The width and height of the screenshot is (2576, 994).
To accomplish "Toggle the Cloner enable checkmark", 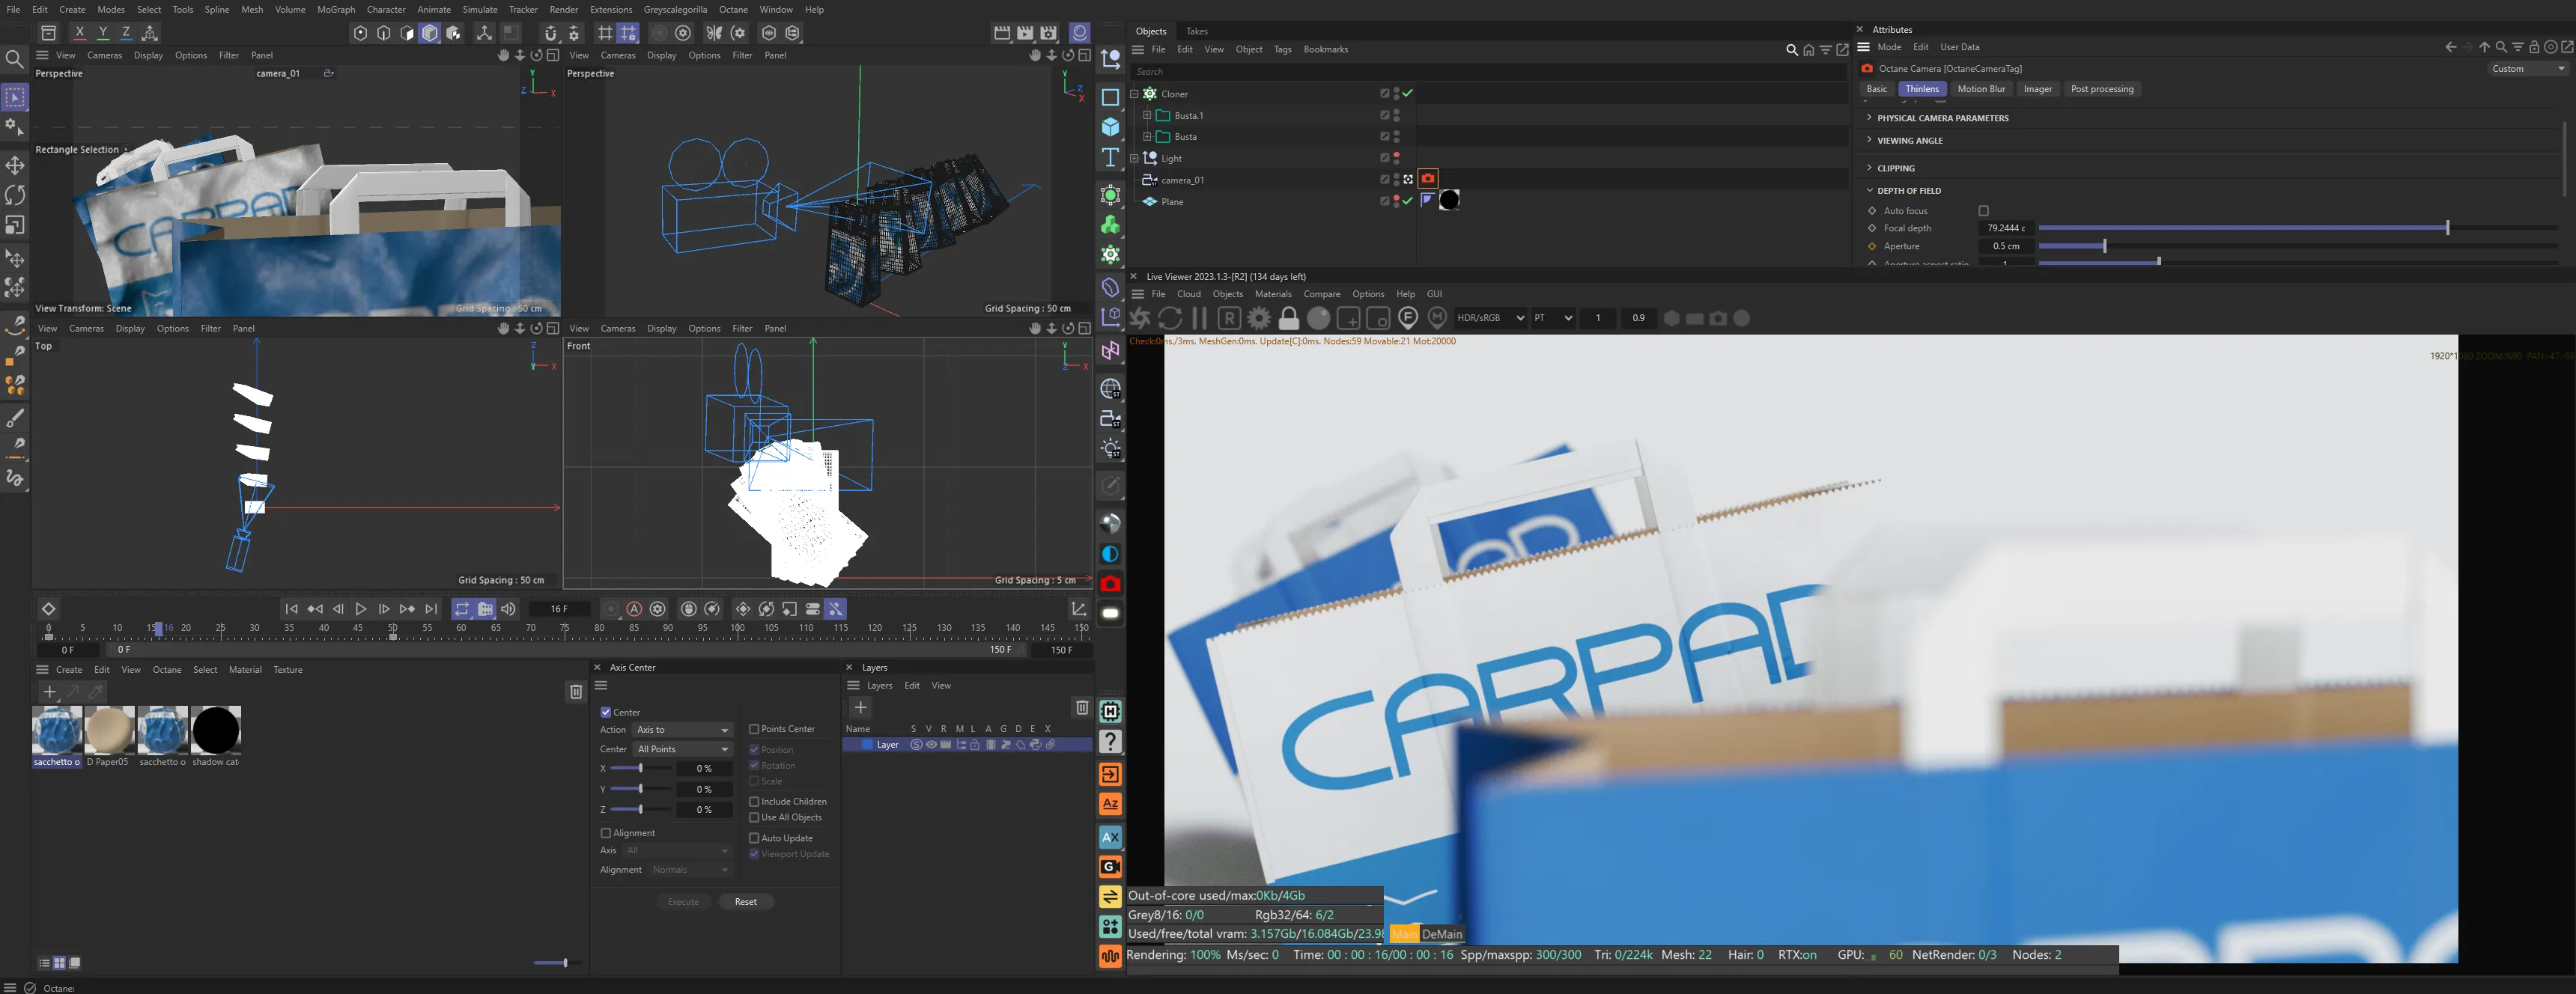I will 1408,93.
